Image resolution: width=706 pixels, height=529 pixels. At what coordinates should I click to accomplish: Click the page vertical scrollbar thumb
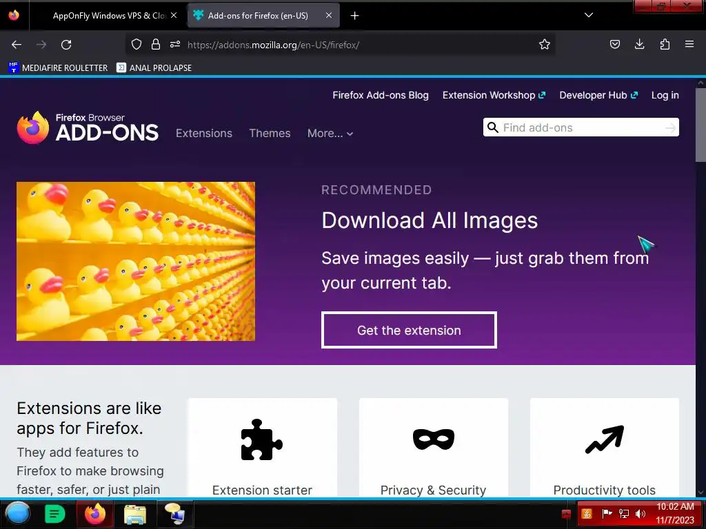(x=700, y=125)
